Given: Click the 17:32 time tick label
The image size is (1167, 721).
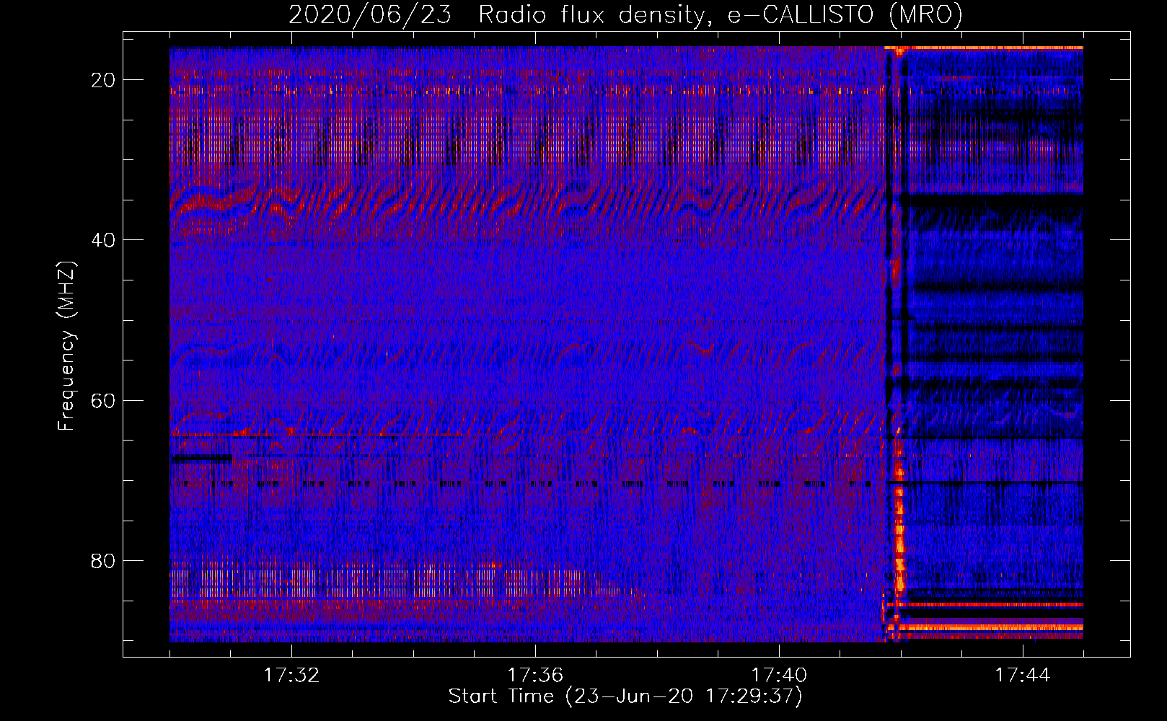Looking at the screenshot, I should (291, 676).
